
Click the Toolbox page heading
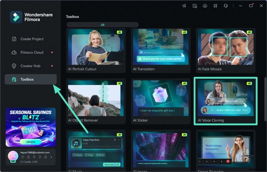click(72, 17)
